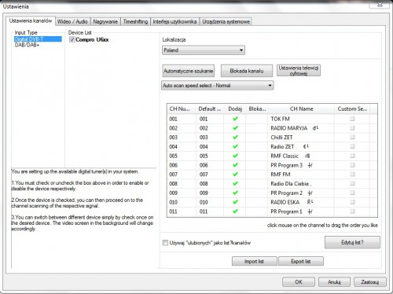
Task: Toggle Custom Se checkbox for Chilli ZET
Action: 352,137
